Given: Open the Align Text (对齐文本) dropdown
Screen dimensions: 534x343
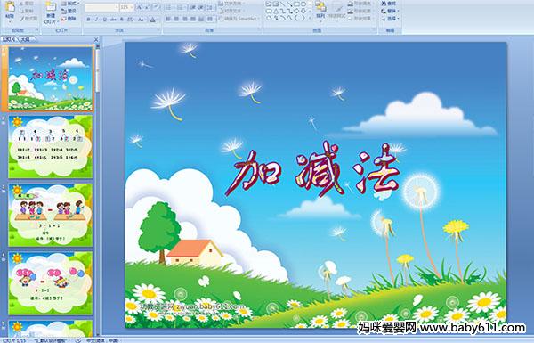Looking at the screenshot, I should [x=233, y=11].
